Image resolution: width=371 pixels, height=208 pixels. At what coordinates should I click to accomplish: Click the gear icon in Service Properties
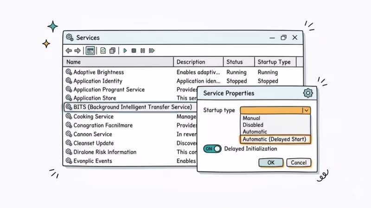click(x=308, y=93)
